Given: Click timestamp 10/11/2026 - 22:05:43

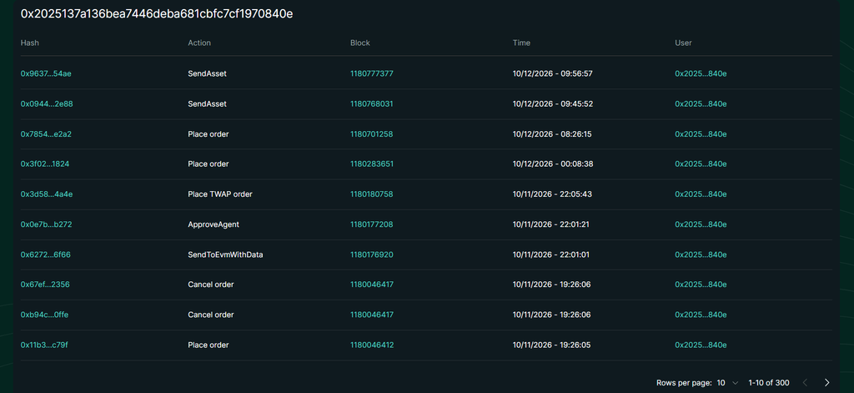Looking at the screenshot, I should click(x=552, y=194).
